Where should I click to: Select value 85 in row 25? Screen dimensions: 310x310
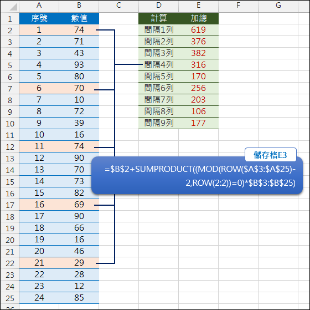(79, 298)
